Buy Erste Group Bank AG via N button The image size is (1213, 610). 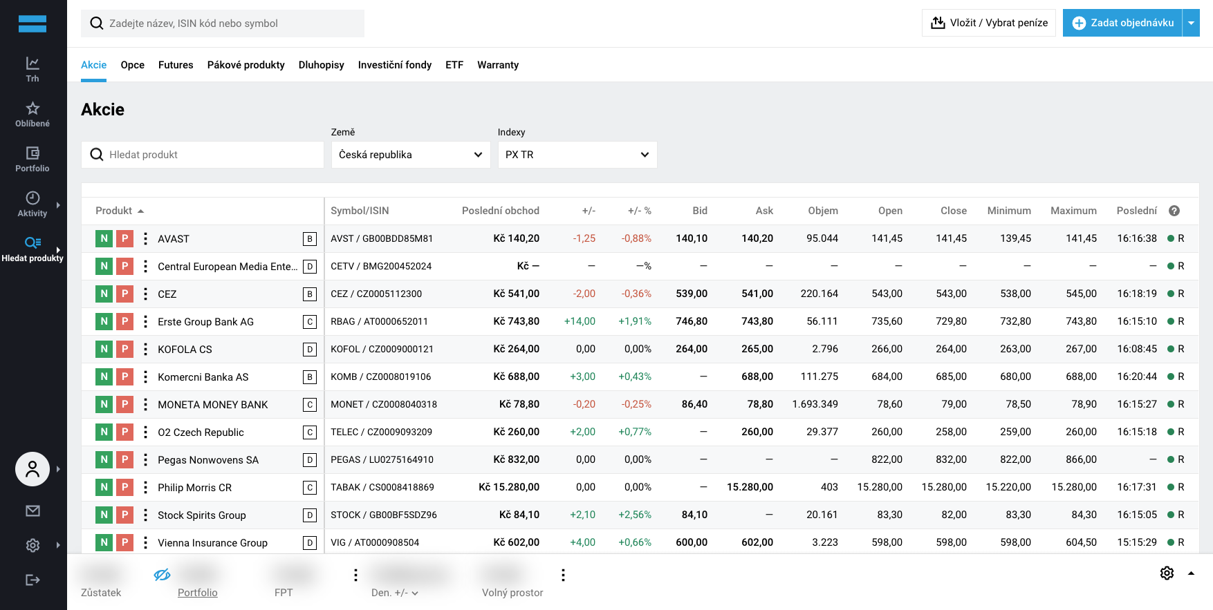pos(104,321)
